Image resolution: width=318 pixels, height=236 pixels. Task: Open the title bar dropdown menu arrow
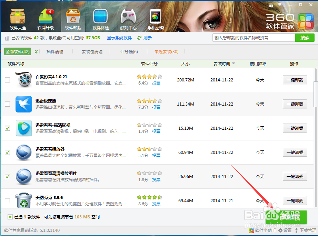280,4
